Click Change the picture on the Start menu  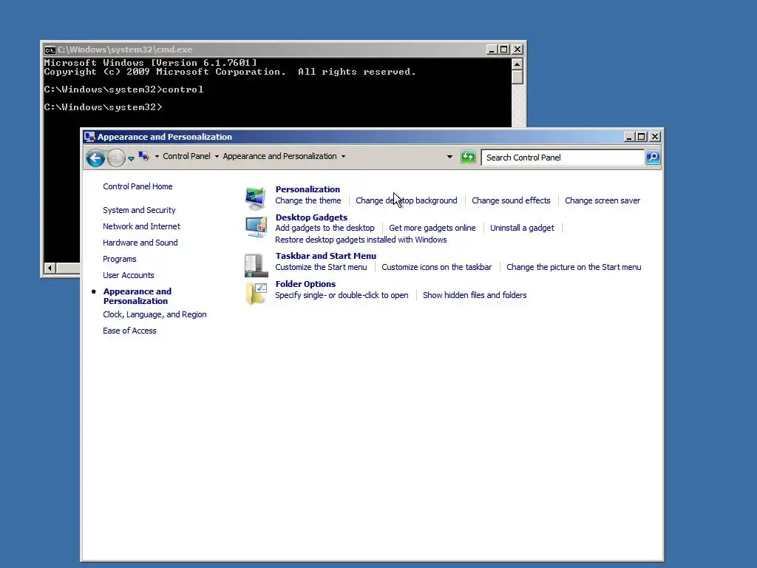574,267
